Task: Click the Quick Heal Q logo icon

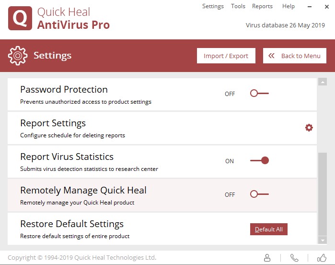Action: (x=20, y=19)
